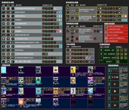Click the green ring card thumbnail
This screenshot has height=110, width=129.
coord(21,91)
